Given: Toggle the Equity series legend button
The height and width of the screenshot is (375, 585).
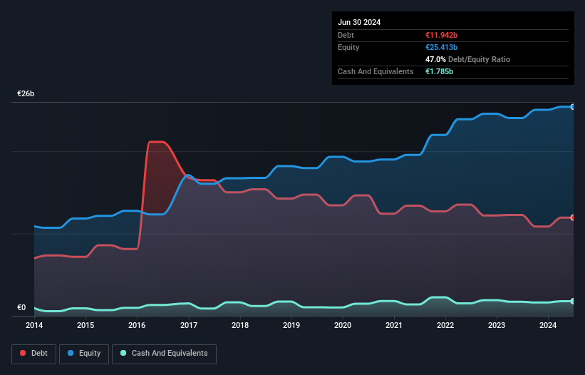Looking at the screenshot, I should tap(84, 354).
